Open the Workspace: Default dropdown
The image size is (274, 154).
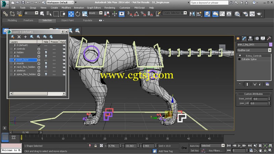click(x=60, y=2)
